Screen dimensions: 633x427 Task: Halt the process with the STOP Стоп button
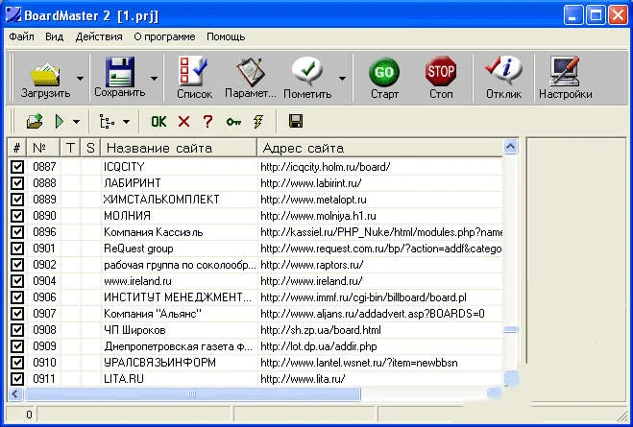point(441,71)
